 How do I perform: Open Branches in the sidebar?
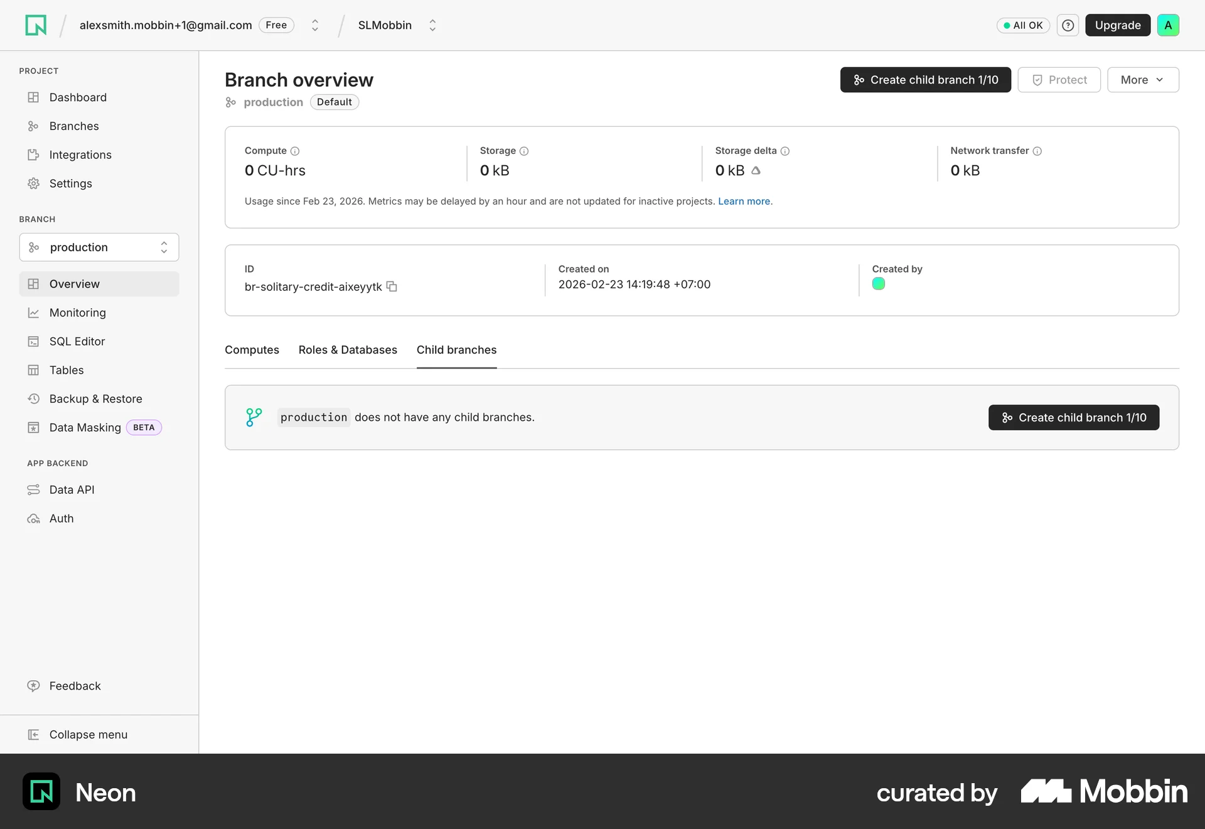[x=99, y=126]
